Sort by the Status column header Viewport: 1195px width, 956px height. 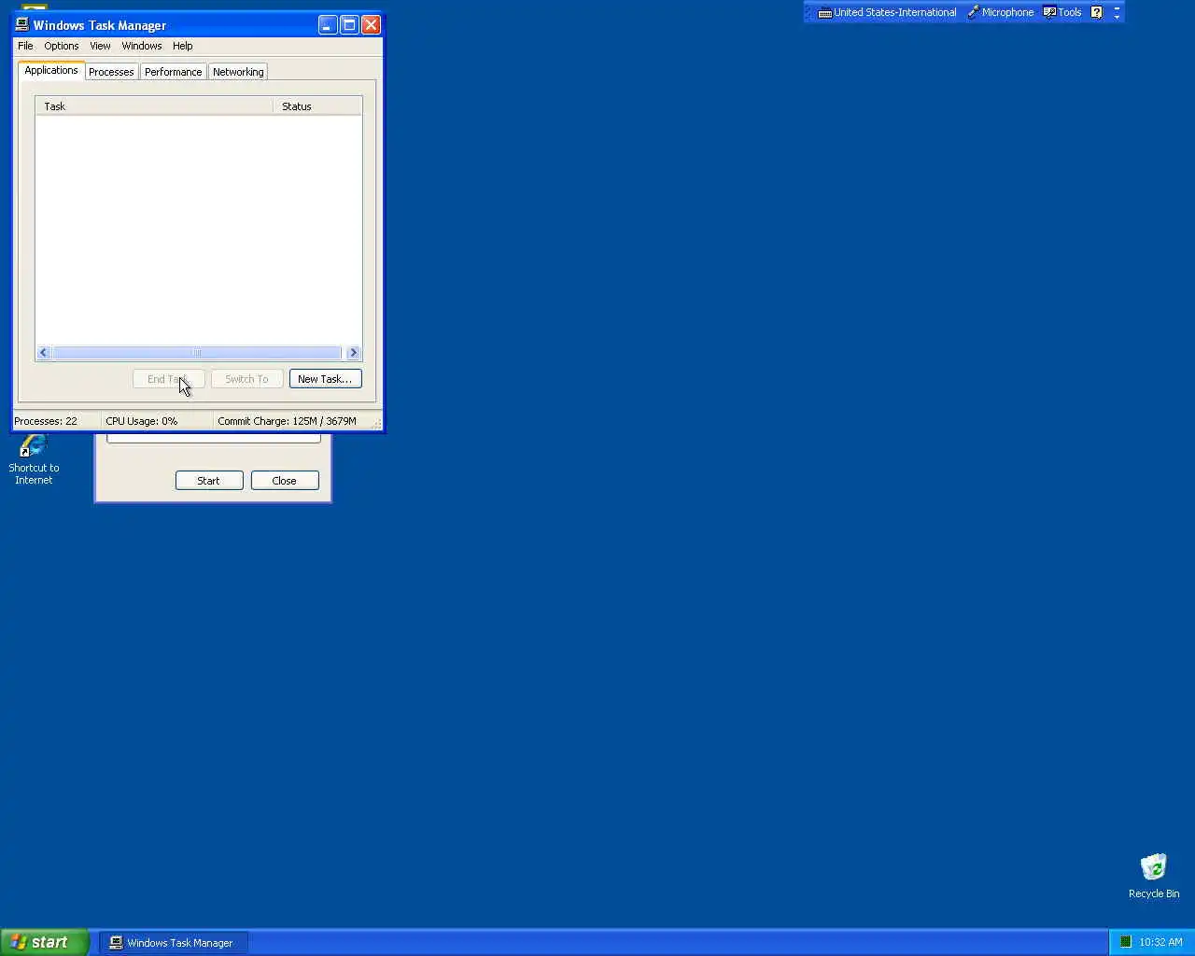point(317,106)
